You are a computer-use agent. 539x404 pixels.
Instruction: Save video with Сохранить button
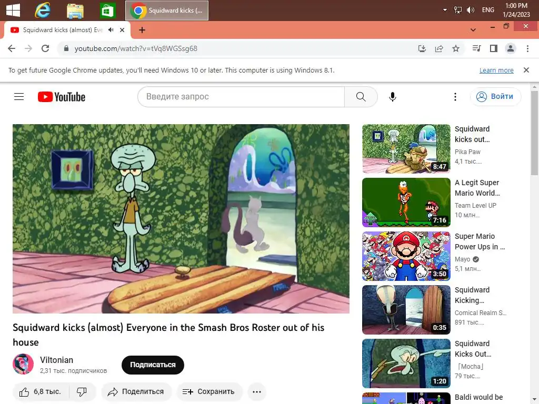pos(209,391)
